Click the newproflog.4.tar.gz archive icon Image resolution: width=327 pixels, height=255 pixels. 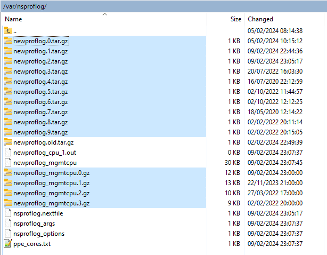[7, 81]
